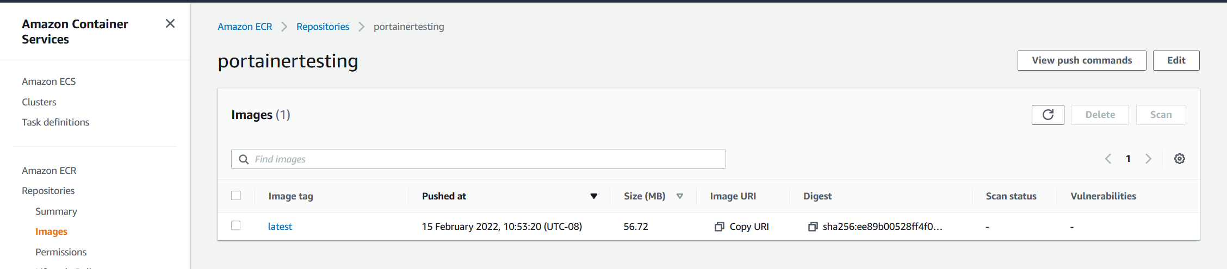Screen dimensions: 1227x269
Task: Select all images checkbox in header
Action: [x=236, y=196]
